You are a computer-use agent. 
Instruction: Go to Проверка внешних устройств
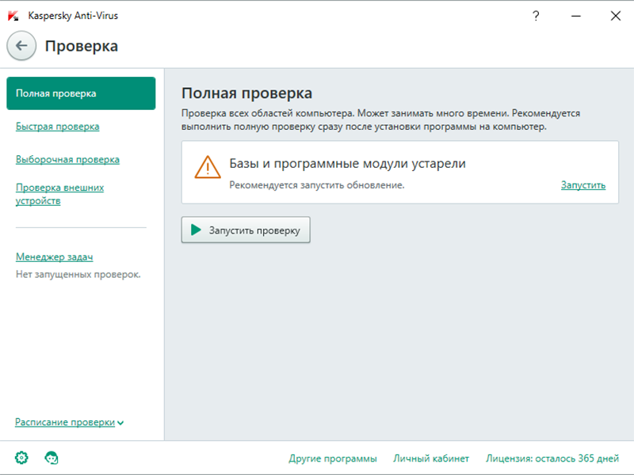(x=59, y=194)
